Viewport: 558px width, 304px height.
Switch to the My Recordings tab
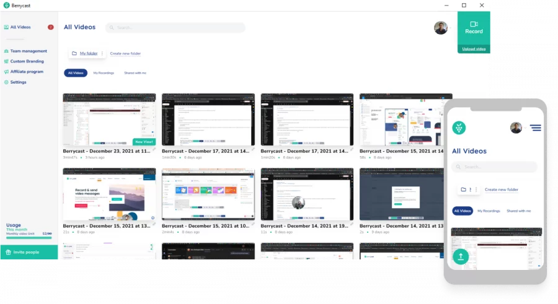click(104, 73)
